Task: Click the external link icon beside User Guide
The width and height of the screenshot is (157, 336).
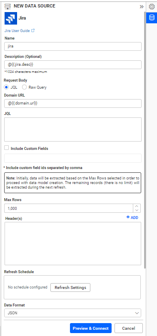Action: [33, 30]
